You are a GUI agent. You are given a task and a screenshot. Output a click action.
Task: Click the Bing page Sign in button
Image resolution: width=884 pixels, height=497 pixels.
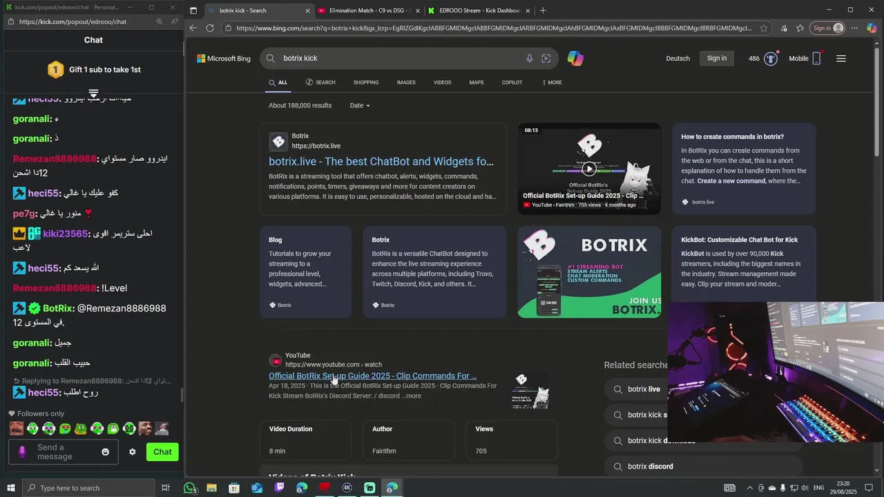717,59
